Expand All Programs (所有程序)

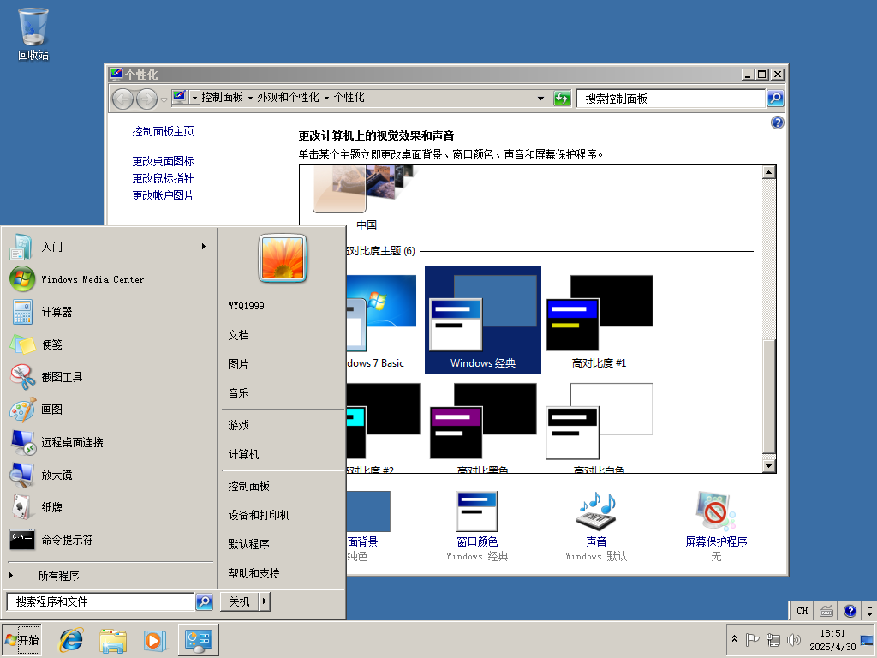109,575
